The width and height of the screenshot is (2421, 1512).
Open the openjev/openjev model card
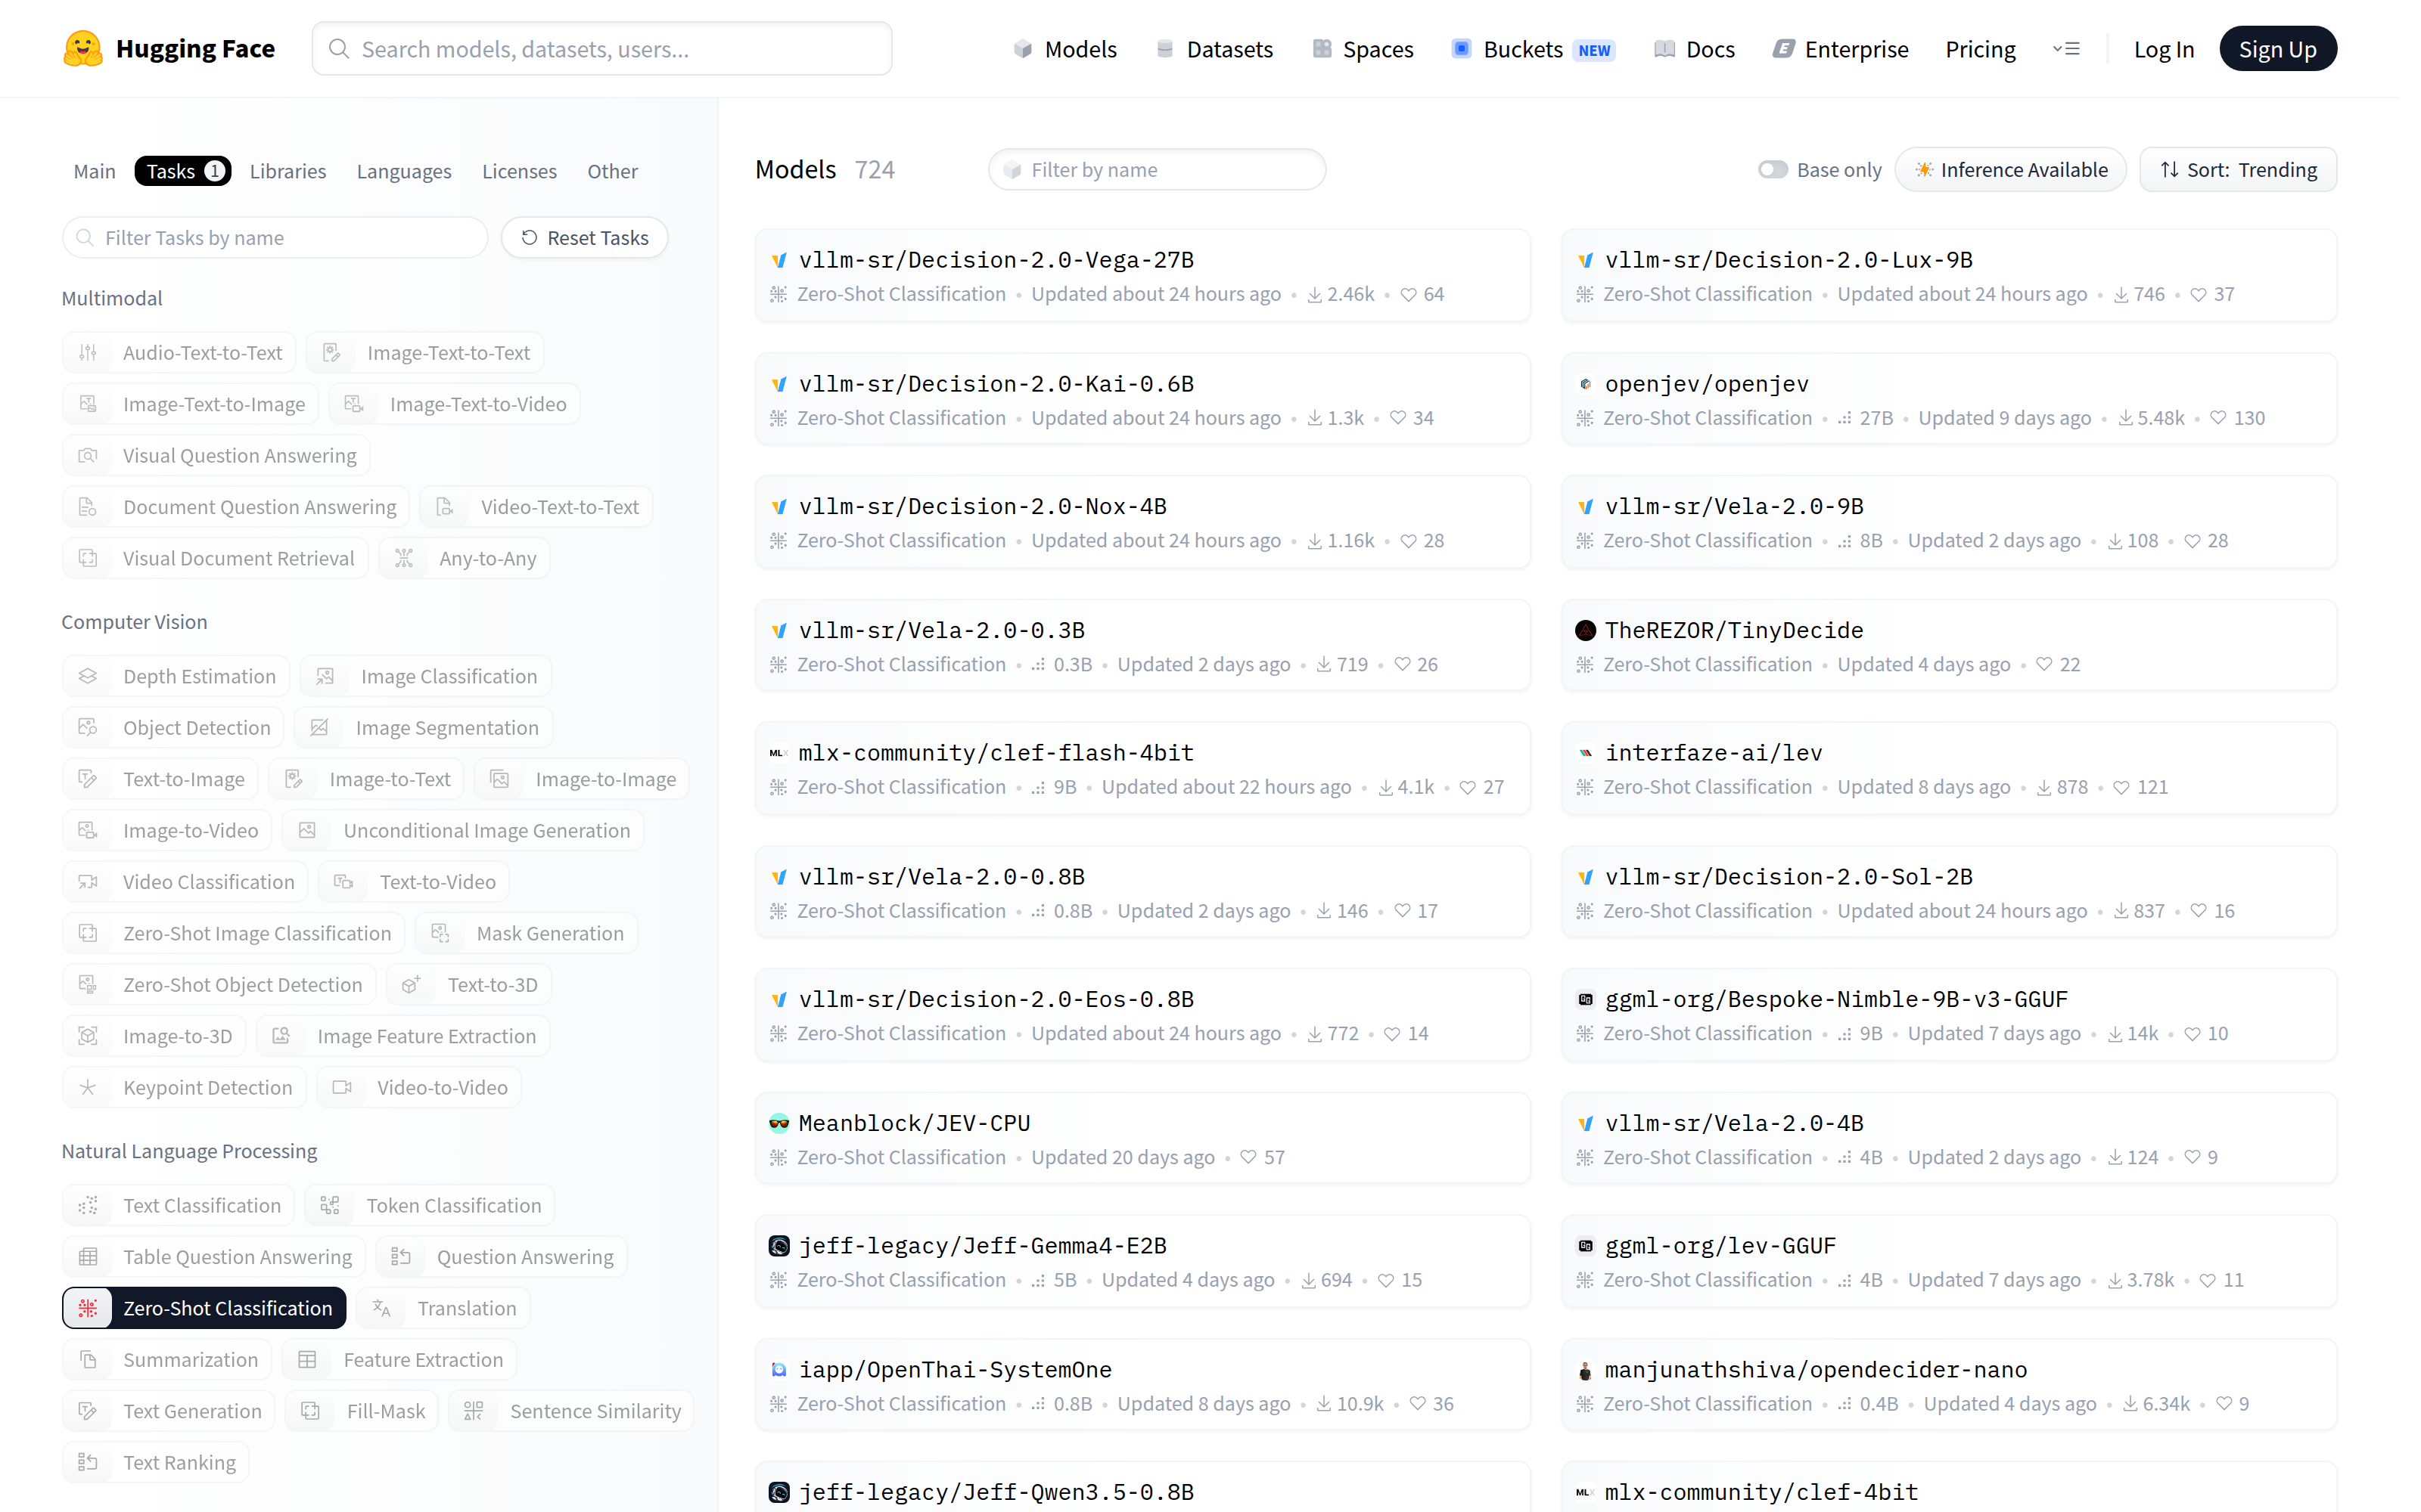[1949, 399]
